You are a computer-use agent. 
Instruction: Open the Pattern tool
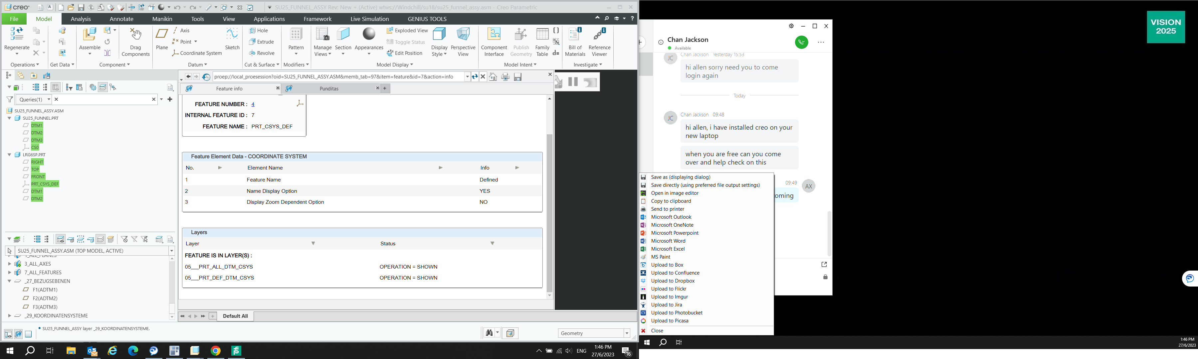coord(296,41)
